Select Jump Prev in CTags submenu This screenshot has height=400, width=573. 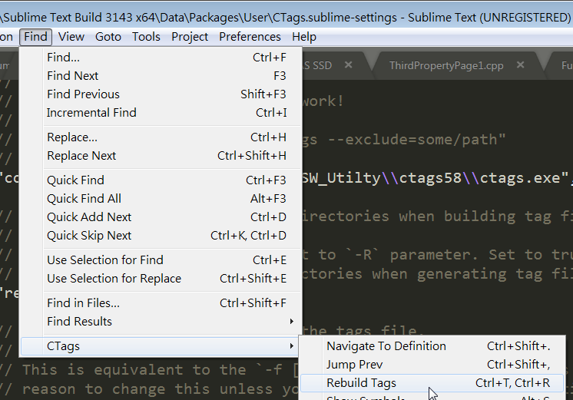pyautogui.click(x=432, y=365)
